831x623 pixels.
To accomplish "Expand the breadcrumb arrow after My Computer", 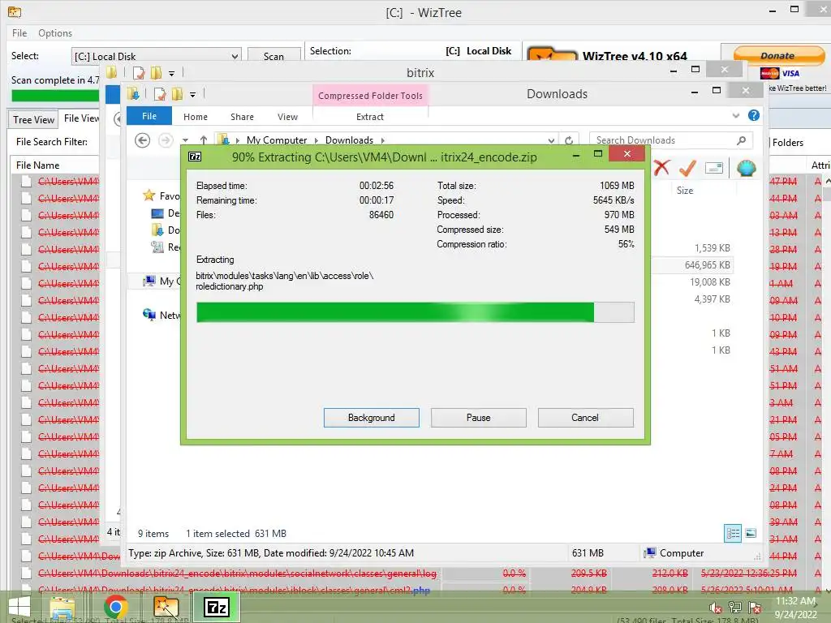I will tap(316, 140).
